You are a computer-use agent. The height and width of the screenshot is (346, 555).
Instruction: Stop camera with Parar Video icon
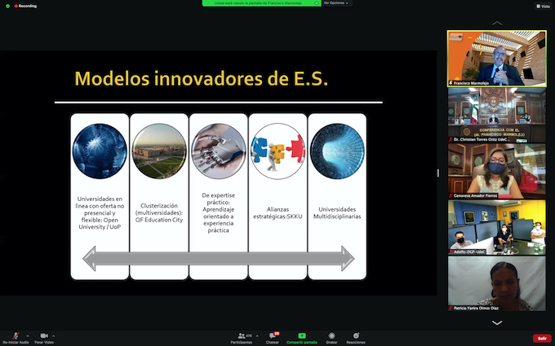(44, 335)
